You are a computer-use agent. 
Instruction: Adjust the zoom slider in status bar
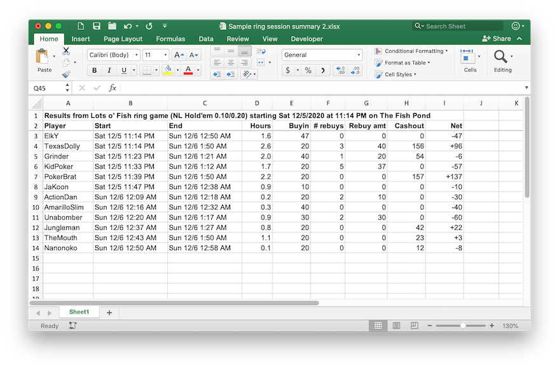tap(463, 326)
